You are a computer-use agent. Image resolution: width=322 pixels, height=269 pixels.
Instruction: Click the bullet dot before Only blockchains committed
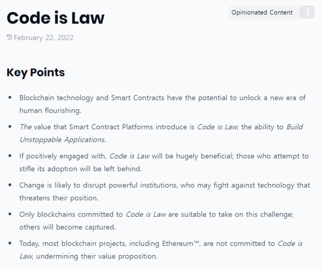(10, 214)
